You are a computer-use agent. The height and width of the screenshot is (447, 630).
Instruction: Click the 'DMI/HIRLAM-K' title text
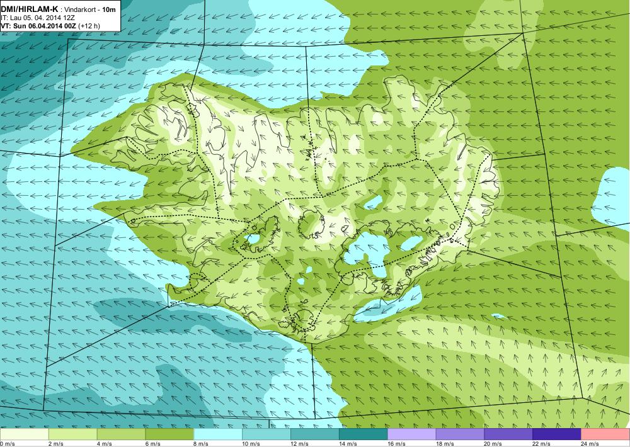30,9
